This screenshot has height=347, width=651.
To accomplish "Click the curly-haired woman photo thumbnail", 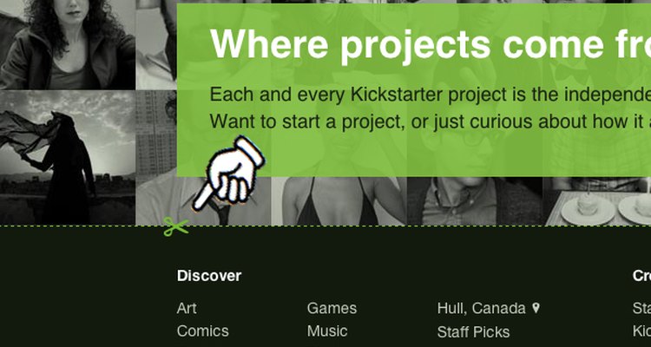I will 67,44.
